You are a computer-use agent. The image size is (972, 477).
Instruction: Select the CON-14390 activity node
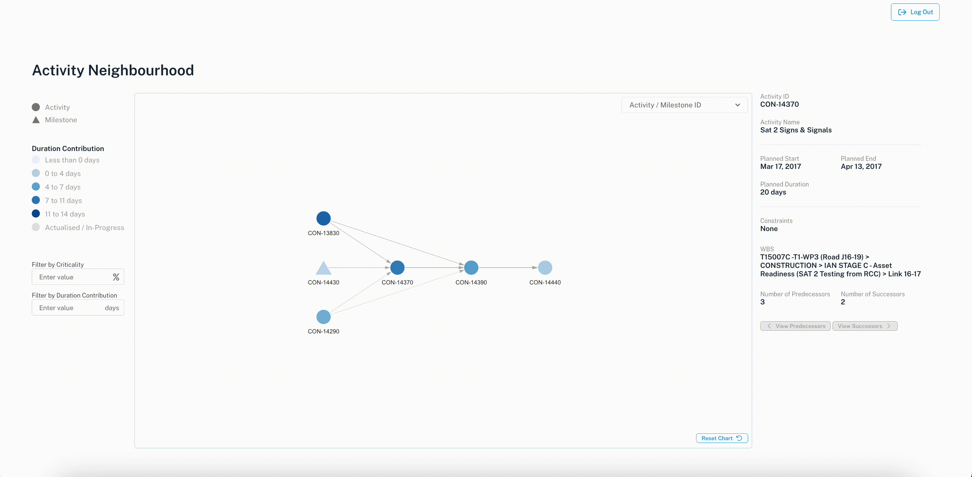(471, 268)
